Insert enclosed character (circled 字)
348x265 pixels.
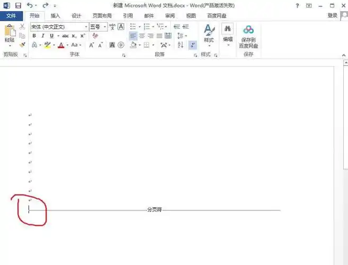[121, 45]
